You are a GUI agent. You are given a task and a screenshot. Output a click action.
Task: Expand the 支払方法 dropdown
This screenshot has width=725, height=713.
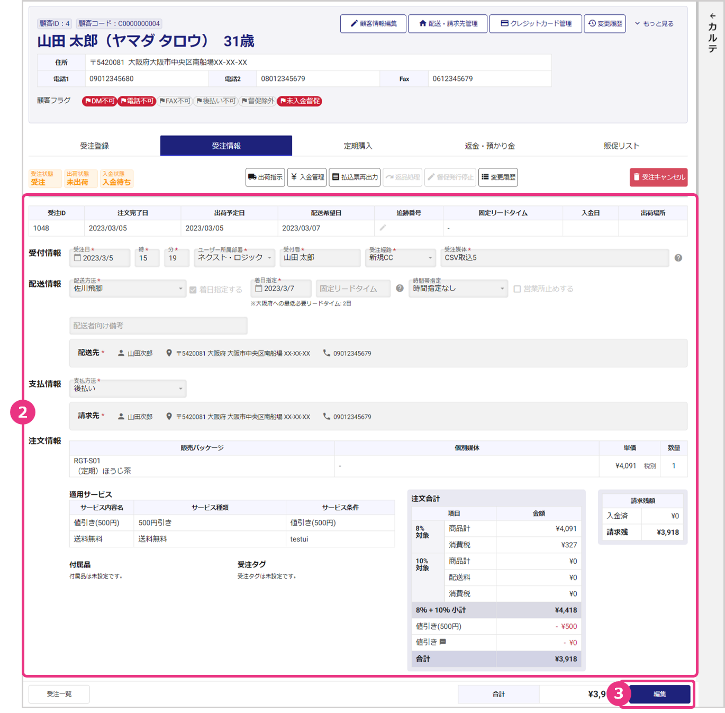pos(128,389)
